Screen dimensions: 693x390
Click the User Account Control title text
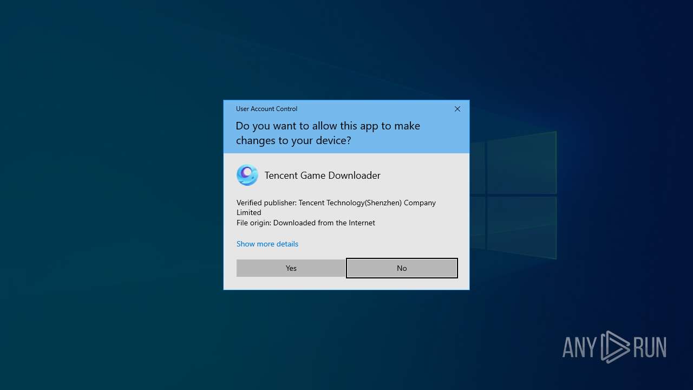click(266, 109)
